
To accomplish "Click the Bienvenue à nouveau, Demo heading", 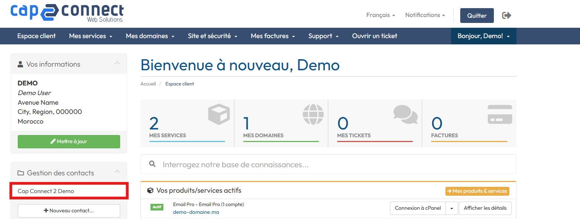I will pyautogui.click(x=240, y=65).
